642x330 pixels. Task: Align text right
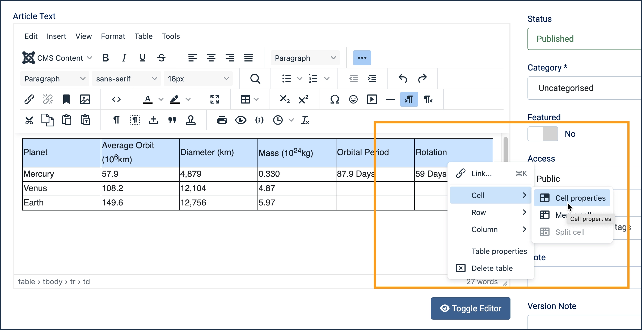(230, 58)
